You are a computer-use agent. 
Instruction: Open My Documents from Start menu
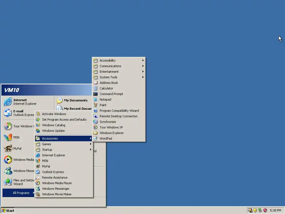tap(73, 100)
